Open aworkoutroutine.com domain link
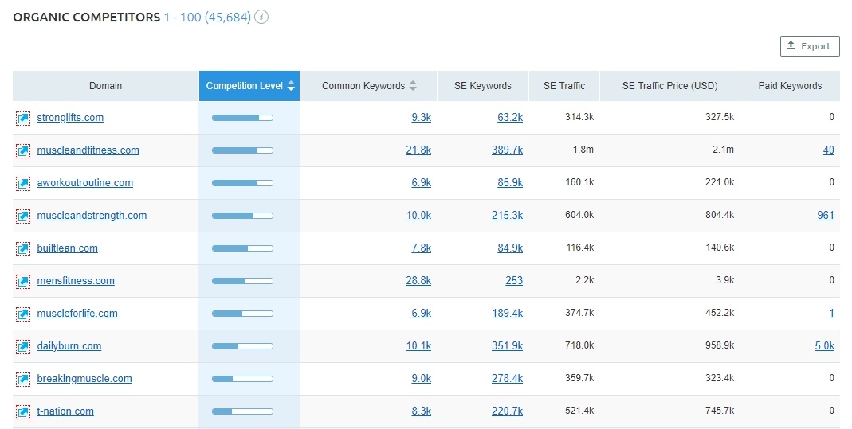 point(84,183)
